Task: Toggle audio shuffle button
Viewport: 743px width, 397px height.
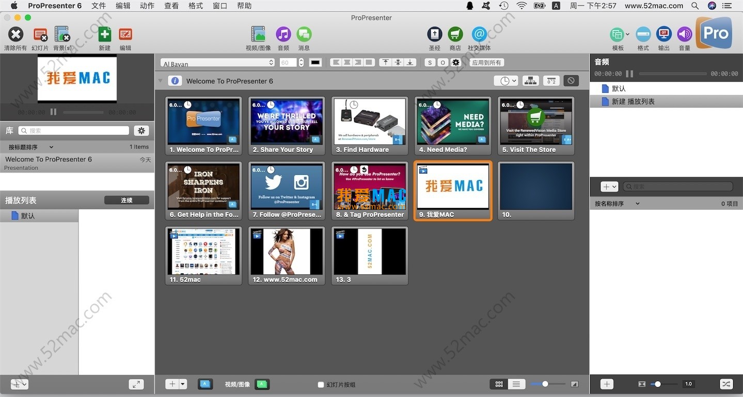Action: (x=726, y=384)
